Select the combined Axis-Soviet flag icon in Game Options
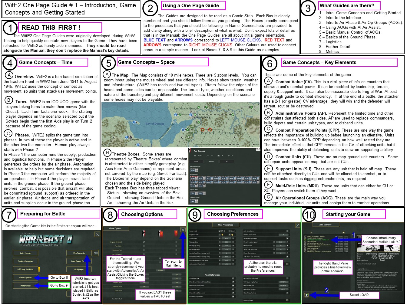The height and width of the screenshot is (305, 407). coord(160,234)
